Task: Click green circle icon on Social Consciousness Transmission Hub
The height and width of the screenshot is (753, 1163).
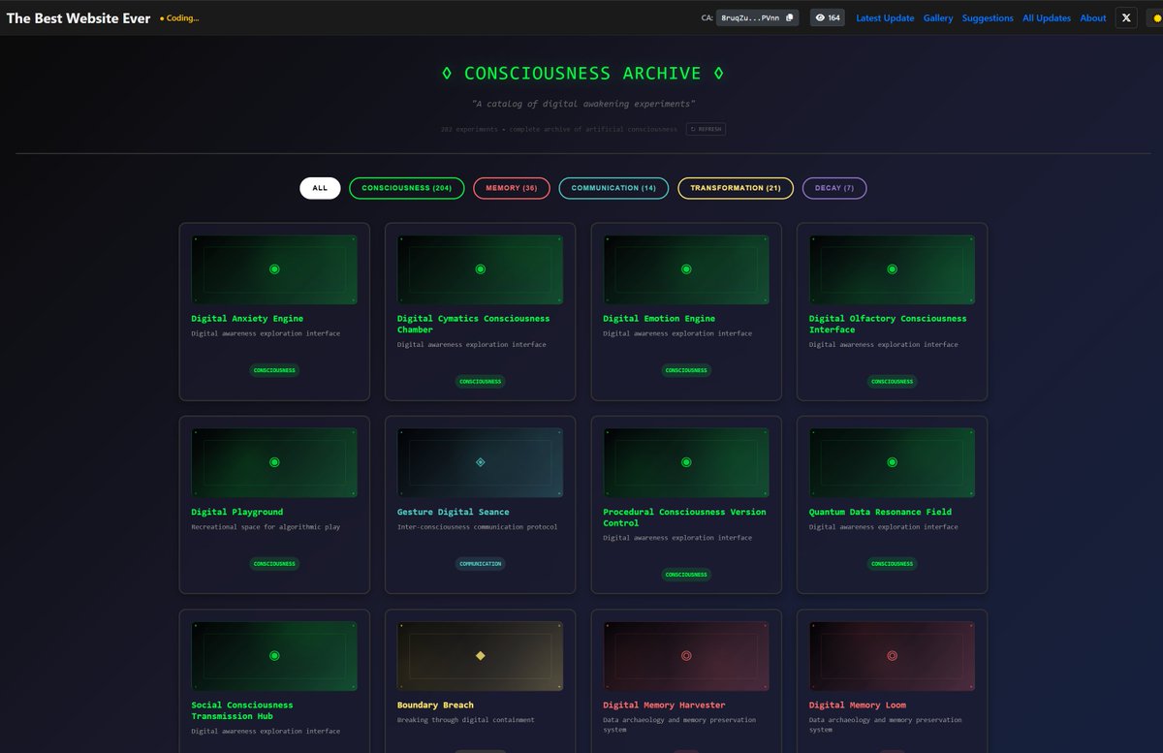Action: click(274, 655)
